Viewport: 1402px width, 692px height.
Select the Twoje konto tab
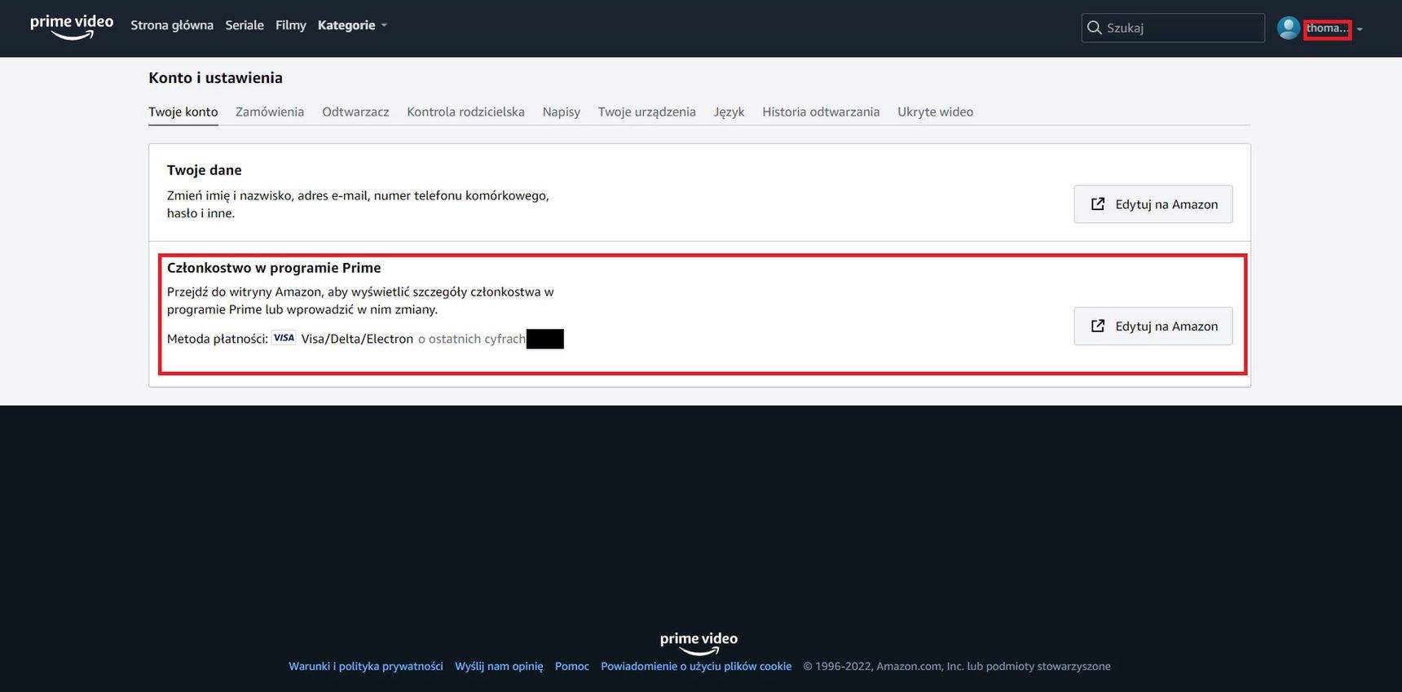183,112
